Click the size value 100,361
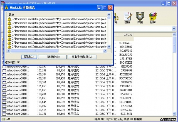The image size is (178, 122). click(42, 83)
